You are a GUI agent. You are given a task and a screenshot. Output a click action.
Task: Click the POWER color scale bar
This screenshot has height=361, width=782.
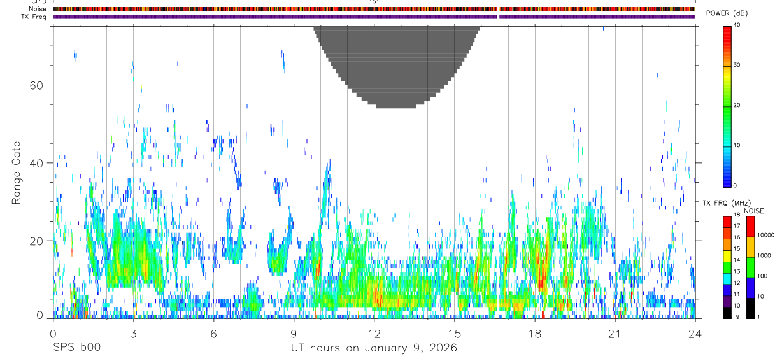pyautogui.click(x=727, y=106)
